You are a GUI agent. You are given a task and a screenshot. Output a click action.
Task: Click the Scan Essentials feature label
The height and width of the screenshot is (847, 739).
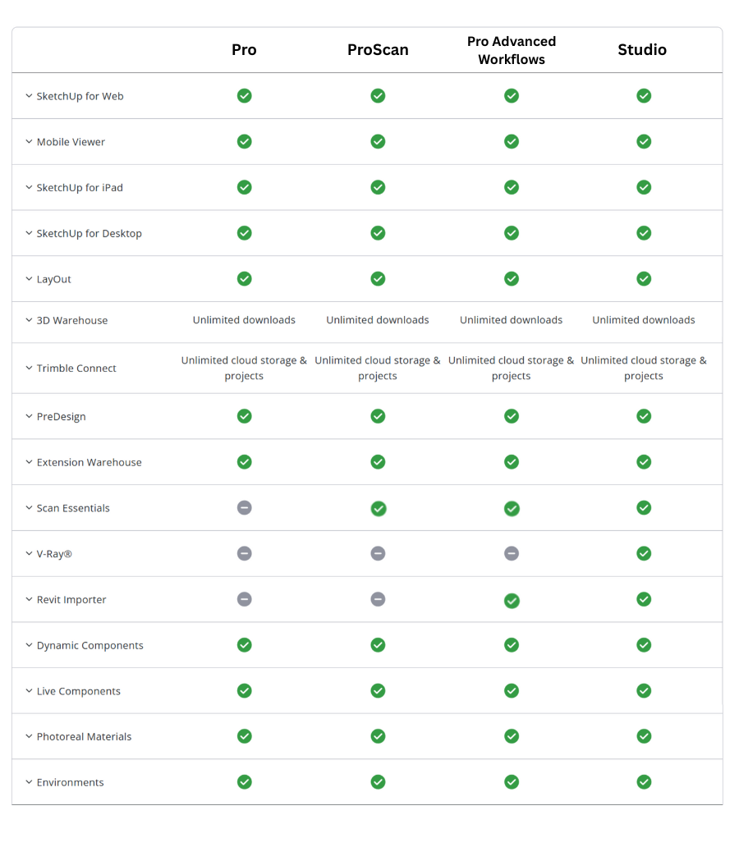pyautogui.click(x=73, y=508)
